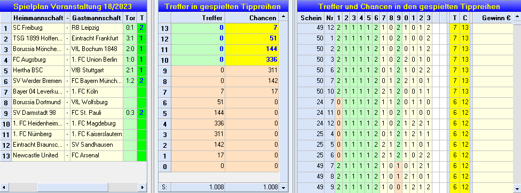Click the right arrow of Spielplan horizontal scrollbar
Image resolution: width=521 pixels, height=193 pixels.
click(x=143, y=187)
